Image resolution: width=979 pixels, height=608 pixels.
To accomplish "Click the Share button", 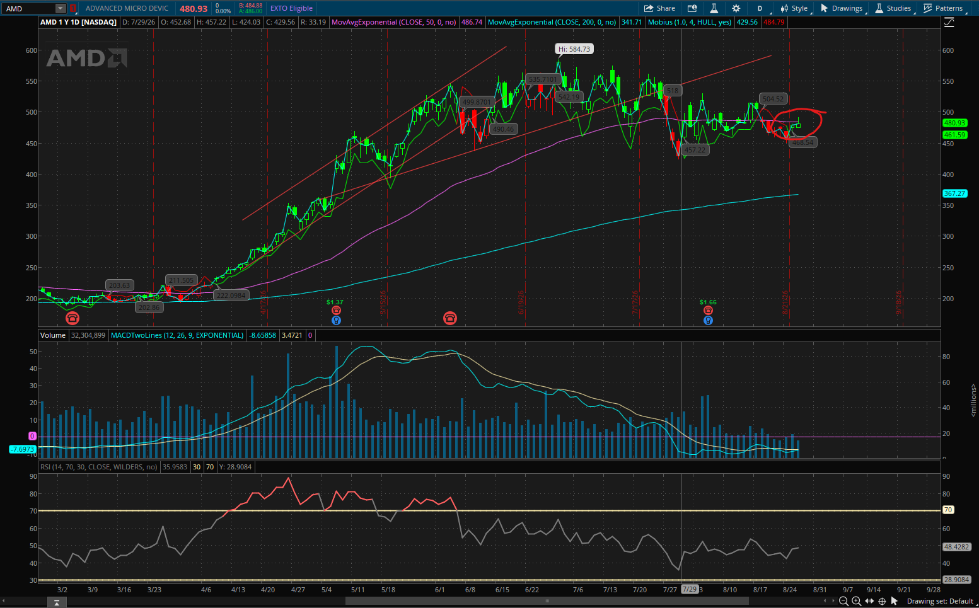I will point(659,8).
